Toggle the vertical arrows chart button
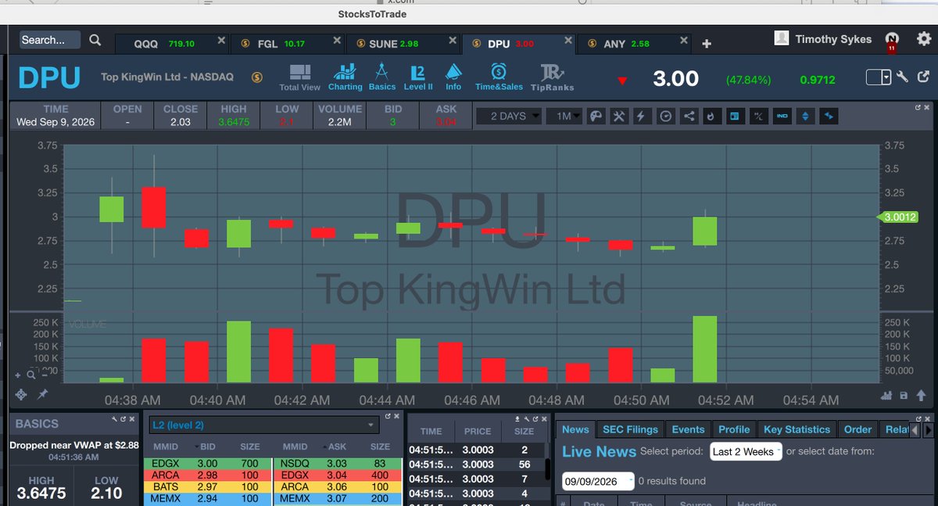Image resolution: width=938 pixels, height=506 pixels. click(804, 116)
